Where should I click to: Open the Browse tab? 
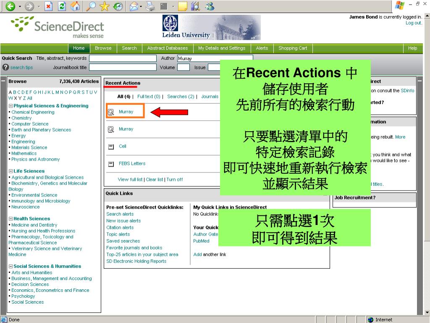(x=103, y=48)
